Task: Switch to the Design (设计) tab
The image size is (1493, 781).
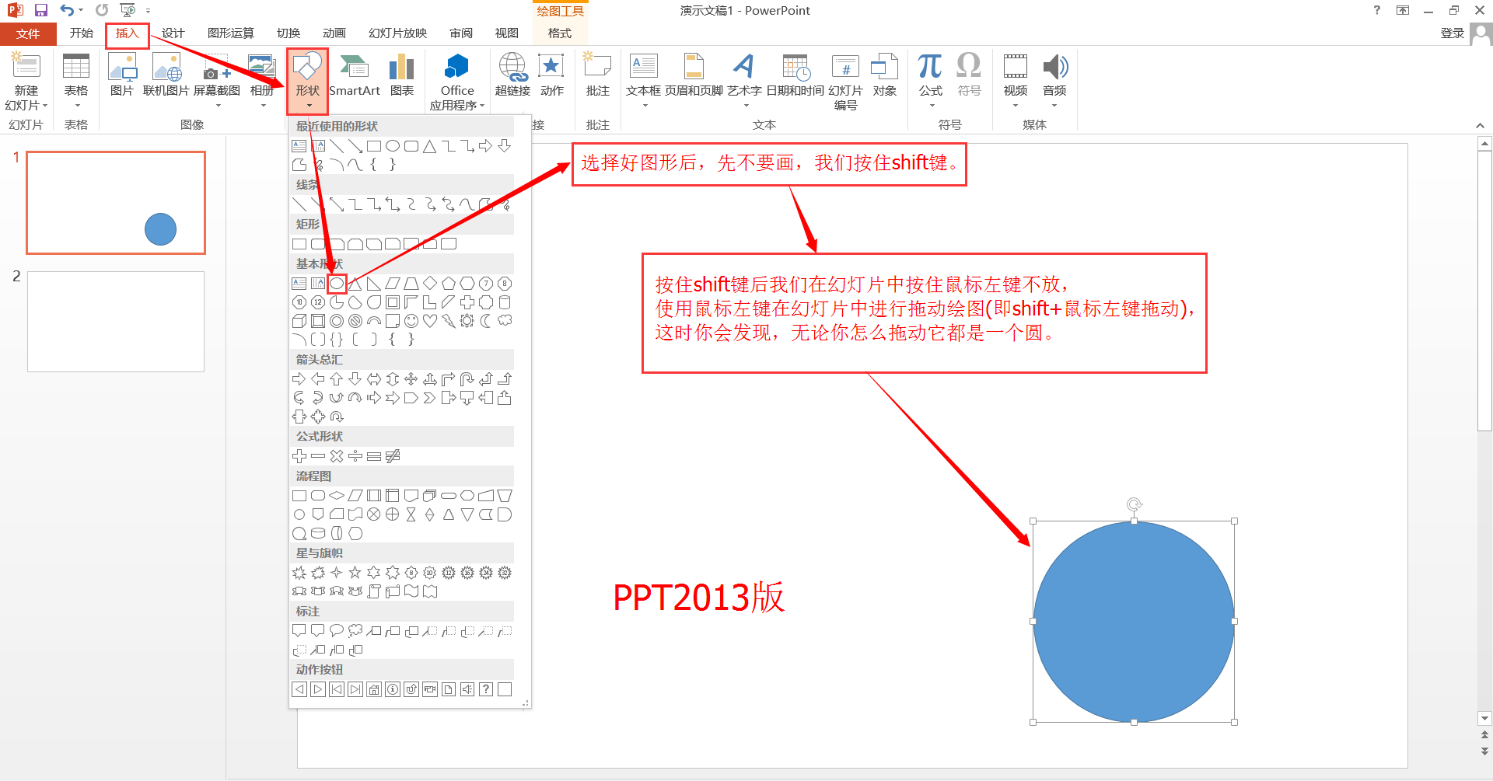Action: (173, 33)
